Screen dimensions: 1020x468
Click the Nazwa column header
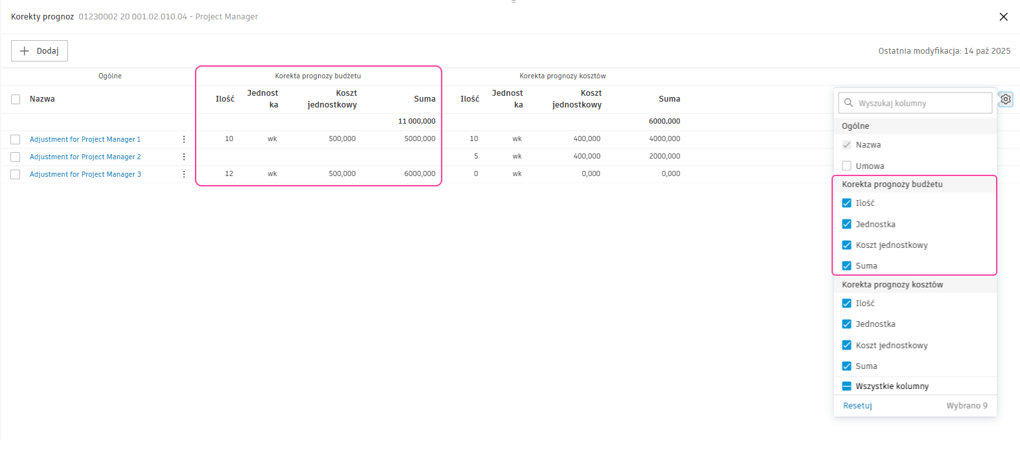tap(42, 99)
